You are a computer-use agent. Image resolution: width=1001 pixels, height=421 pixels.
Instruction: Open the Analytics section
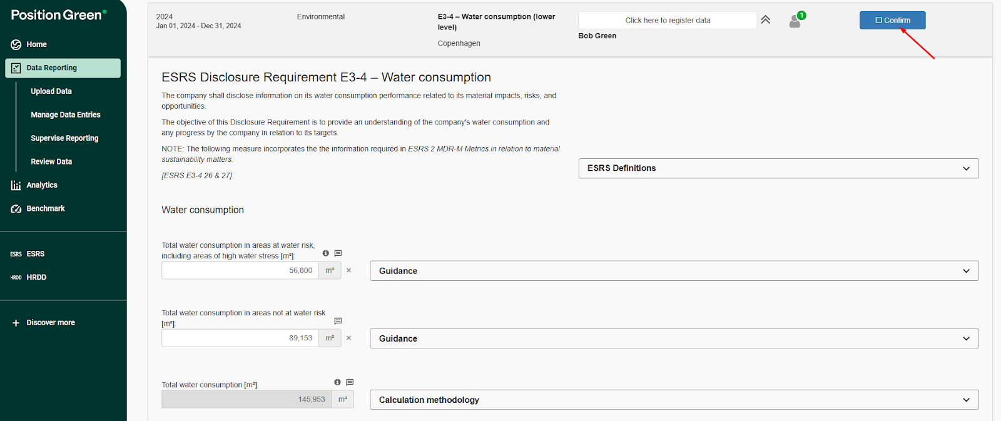(x=42, y=185)
